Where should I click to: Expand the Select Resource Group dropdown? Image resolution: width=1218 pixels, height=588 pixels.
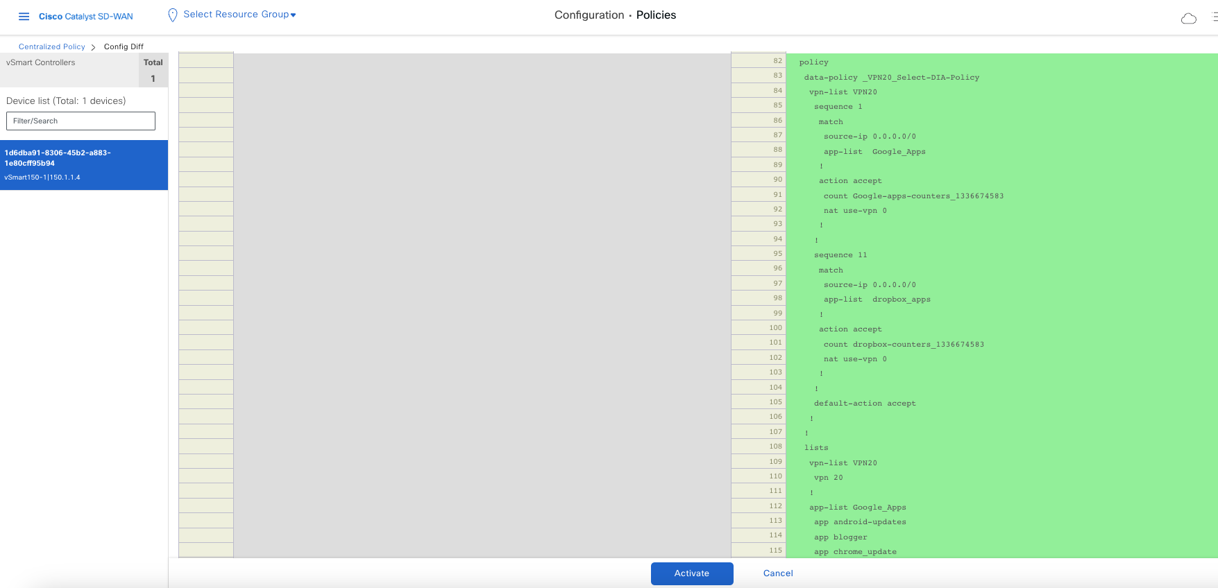point(236,15)
